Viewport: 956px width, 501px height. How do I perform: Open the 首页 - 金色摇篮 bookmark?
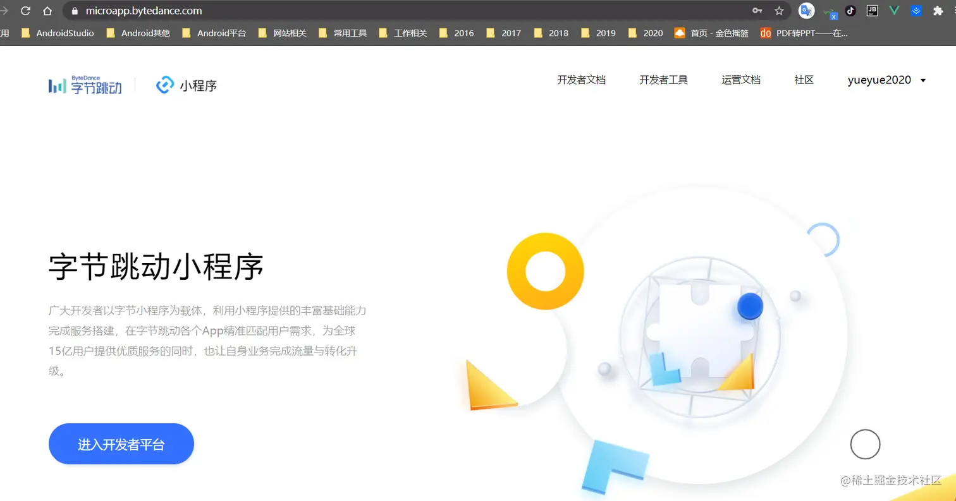tap(711, 33)
